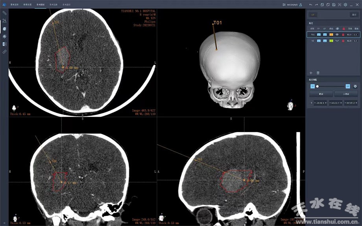The width and height of the screenshot is (362, 226).
Task: Toggle visibility eye for path T01
Action: (337, 35)
